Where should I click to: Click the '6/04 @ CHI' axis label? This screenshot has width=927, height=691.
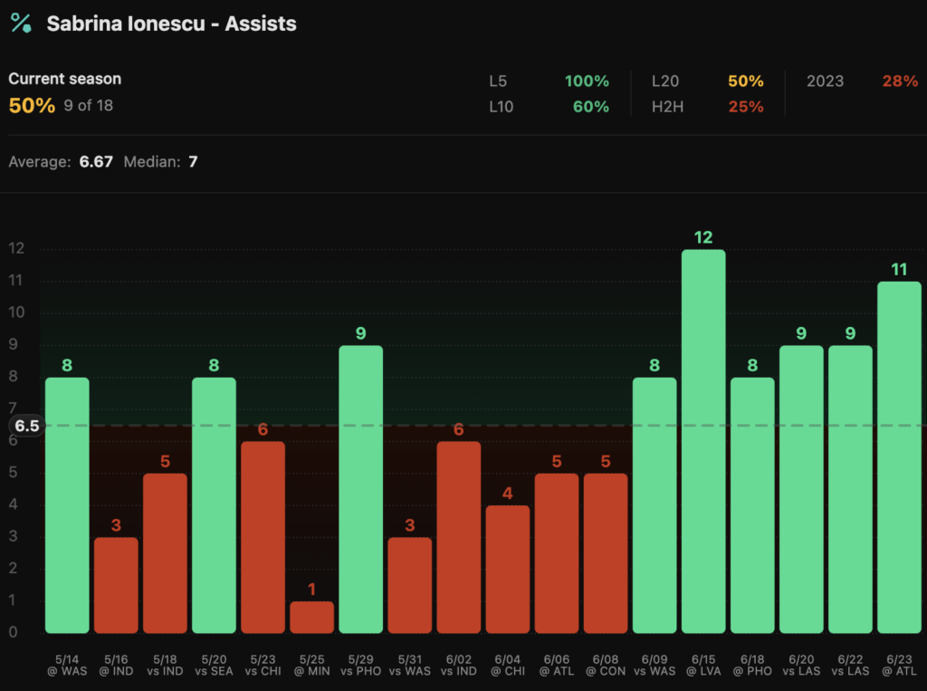click(x=508, y=665)
